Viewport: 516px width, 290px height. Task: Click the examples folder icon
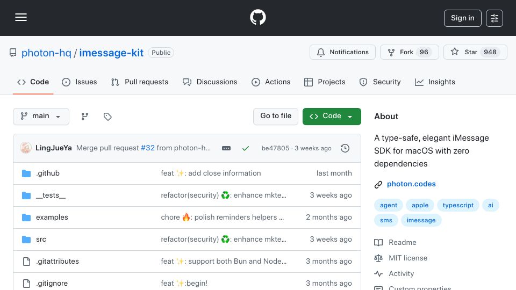pos(26,218)
